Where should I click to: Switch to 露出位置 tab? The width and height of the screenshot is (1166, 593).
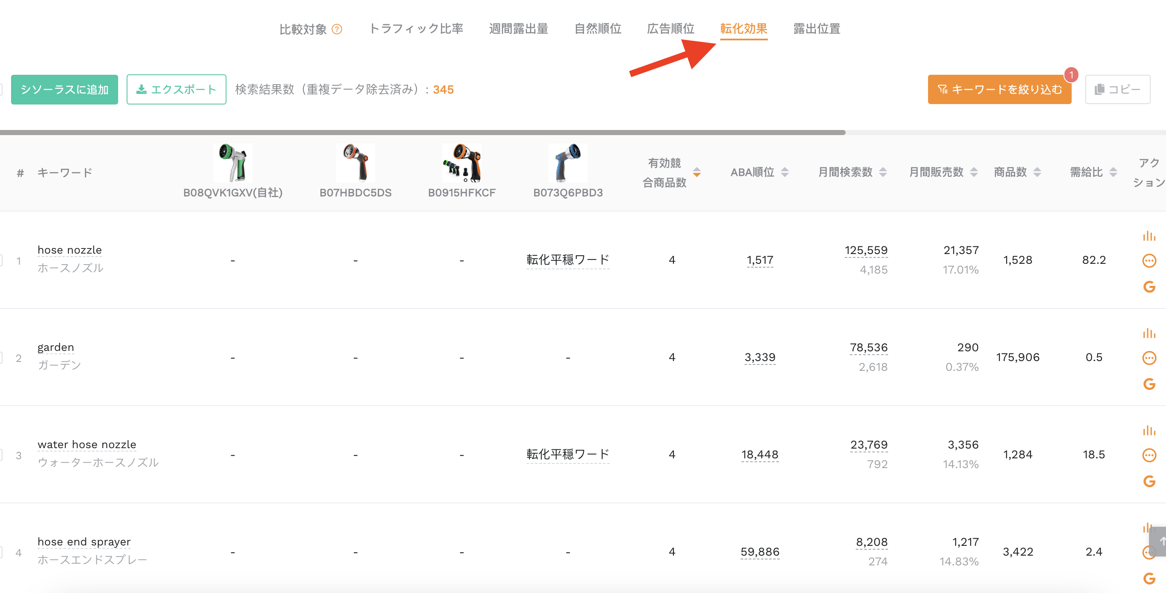tap(817, 29)
